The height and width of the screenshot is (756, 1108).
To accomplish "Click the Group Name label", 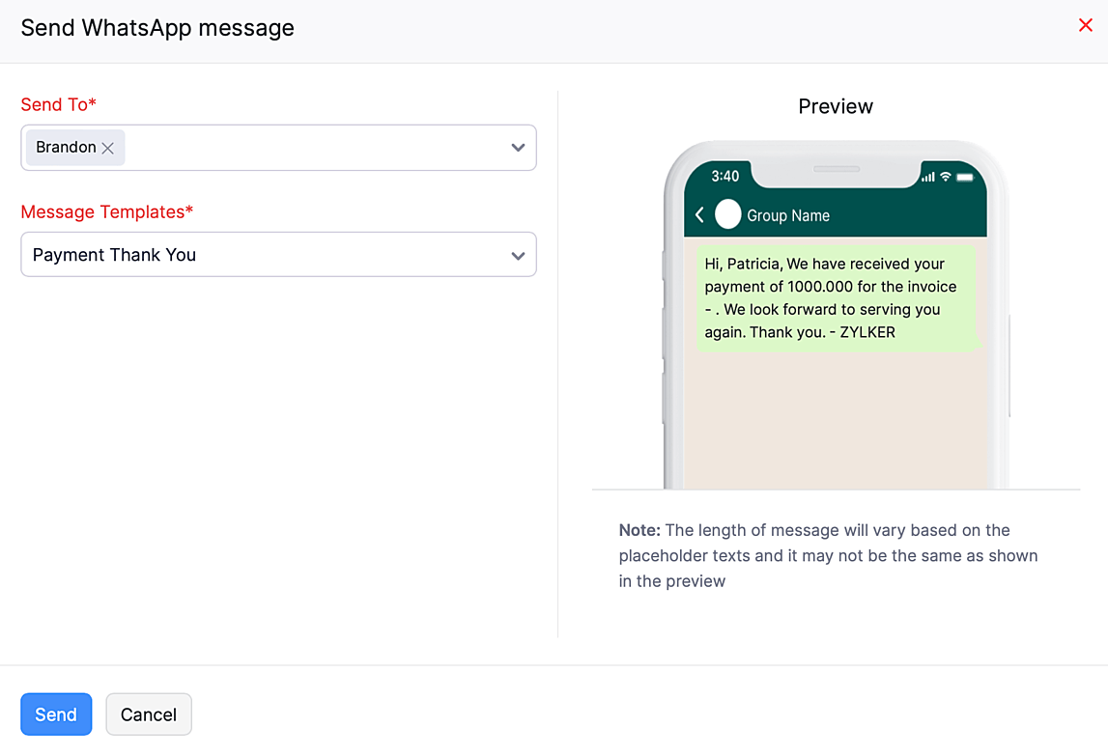I will coord(789,216).
